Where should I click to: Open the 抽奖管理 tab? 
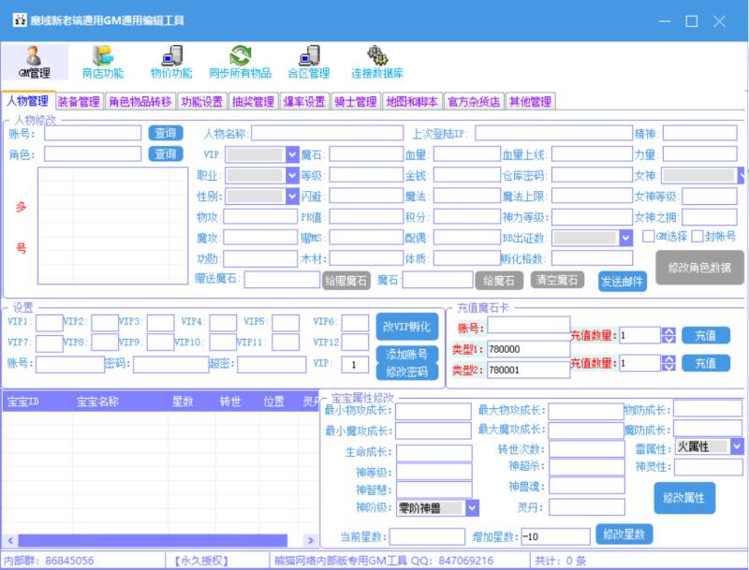[253, 102]
